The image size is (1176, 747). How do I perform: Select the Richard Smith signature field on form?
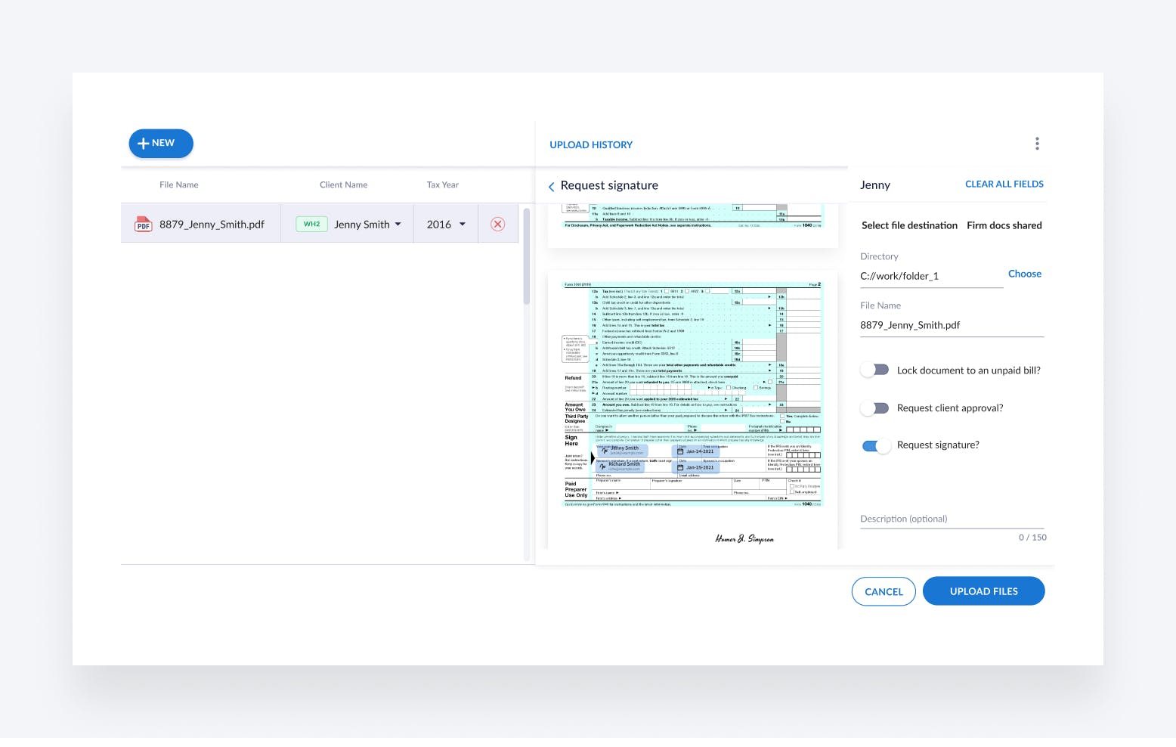click(621, 466)
